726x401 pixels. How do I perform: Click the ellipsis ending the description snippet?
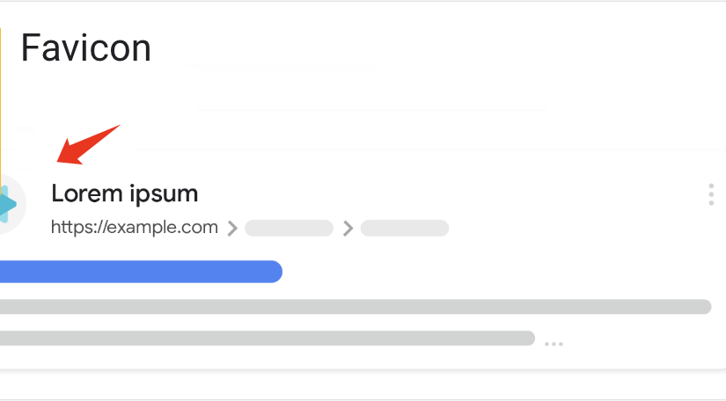[554, 344]
